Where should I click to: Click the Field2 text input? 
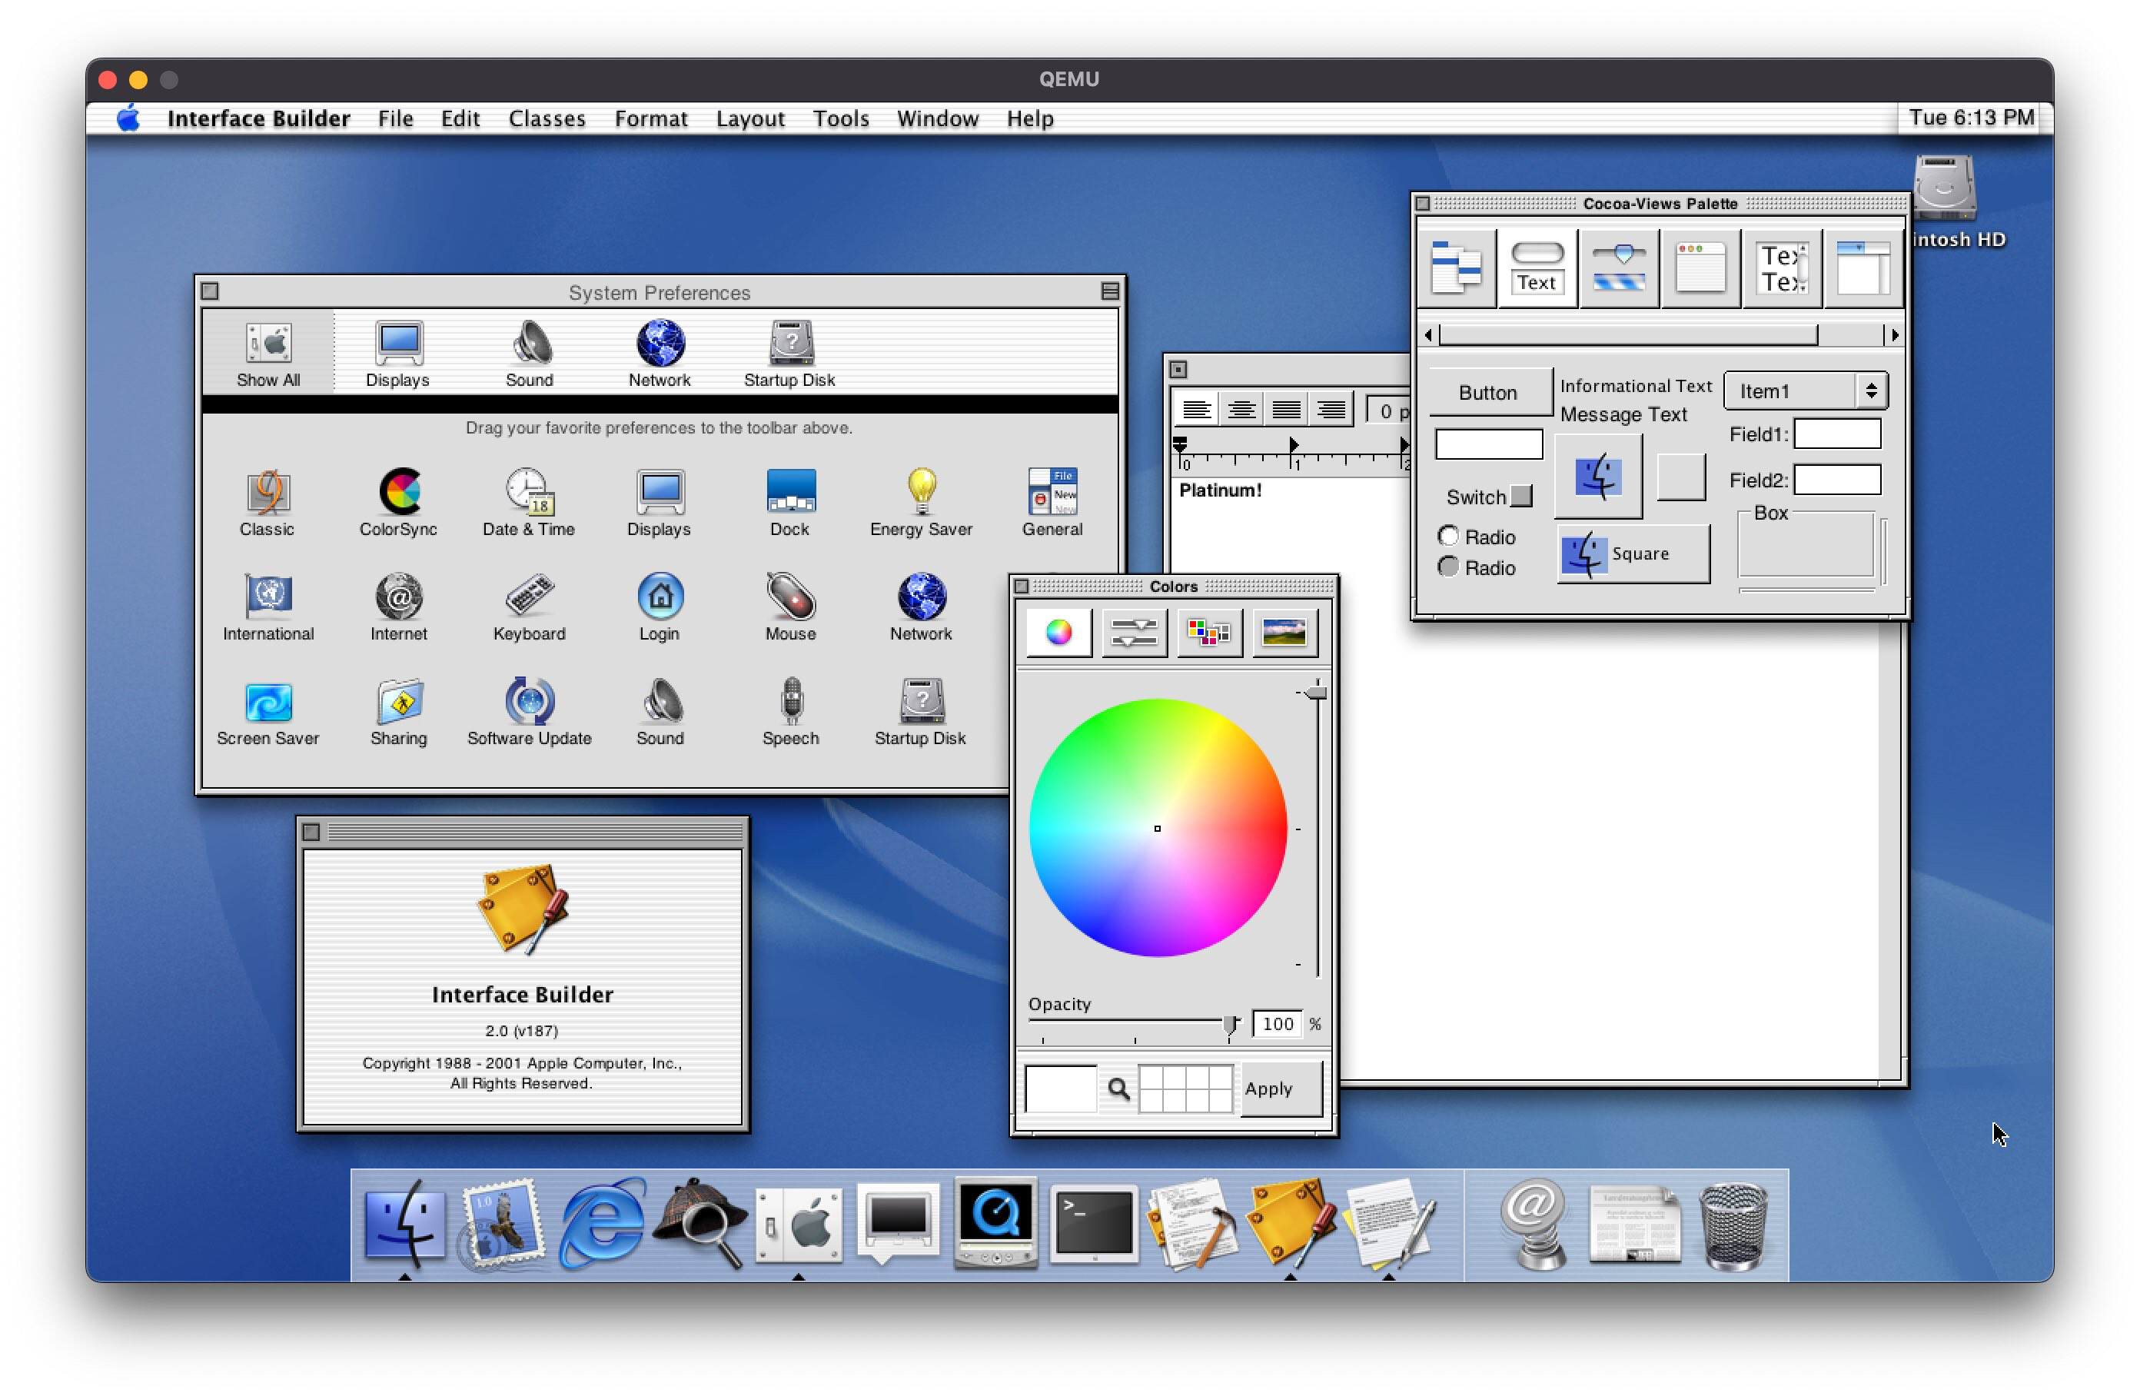tap(1837, 480)
